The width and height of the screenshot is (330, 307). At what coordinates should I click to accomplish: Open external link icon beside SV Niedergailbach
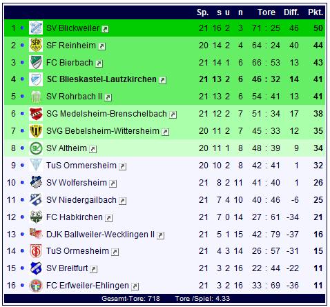pos(123,201)
